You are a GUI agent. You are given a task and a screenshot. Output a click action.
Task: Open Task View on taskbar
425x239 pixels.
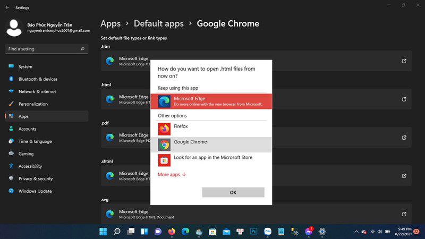click(x=131, y=232)
